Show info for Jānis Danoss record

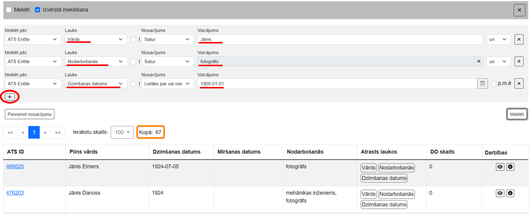510,193
